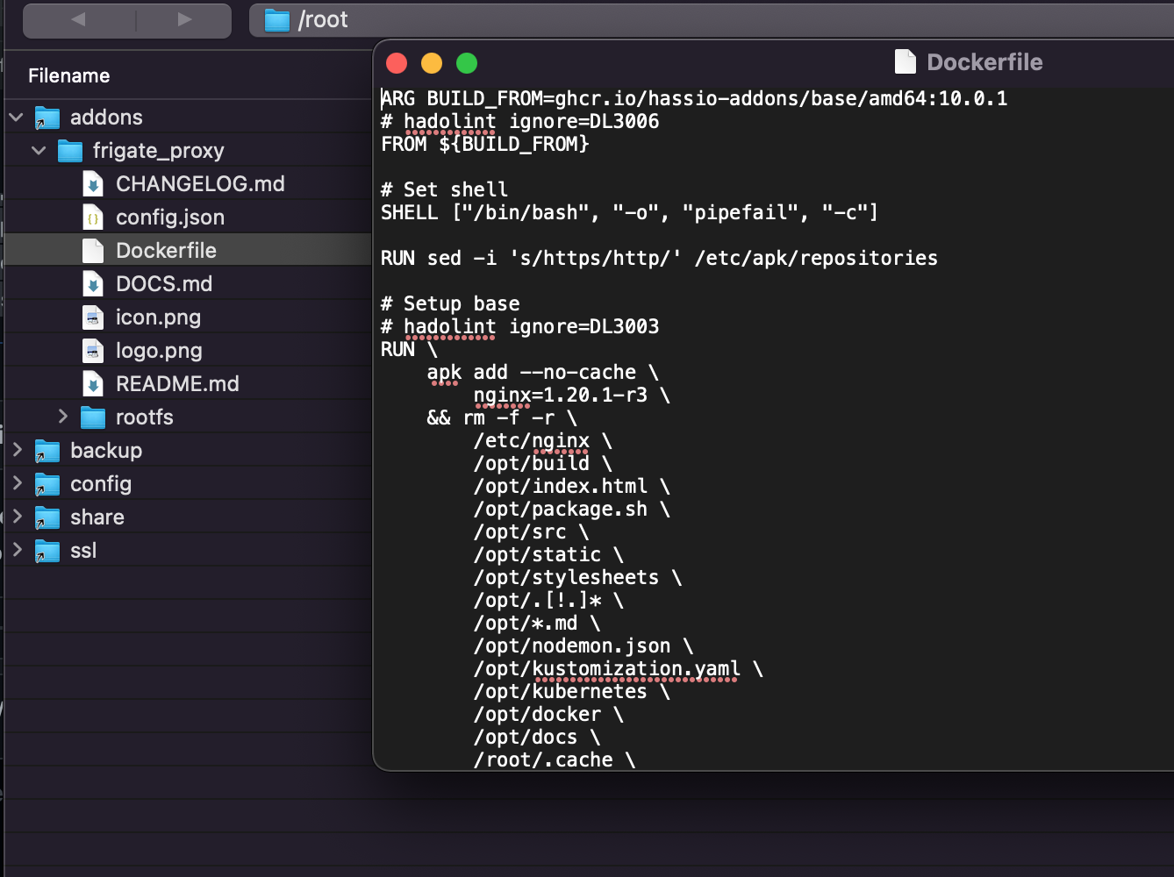Click the folder icon beside addons

[44, 117]
